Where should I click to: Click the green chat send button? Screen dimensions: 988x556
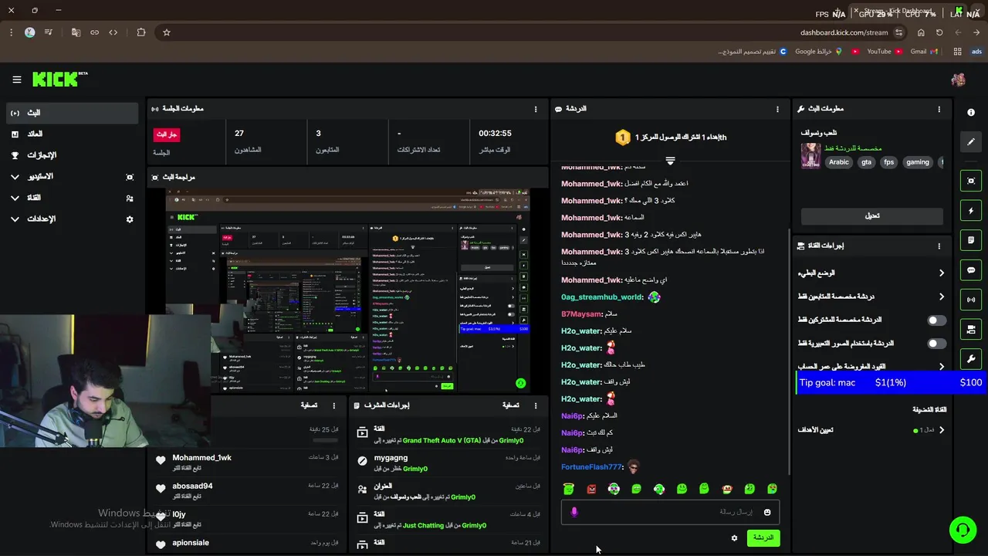(x=763, y=537)
